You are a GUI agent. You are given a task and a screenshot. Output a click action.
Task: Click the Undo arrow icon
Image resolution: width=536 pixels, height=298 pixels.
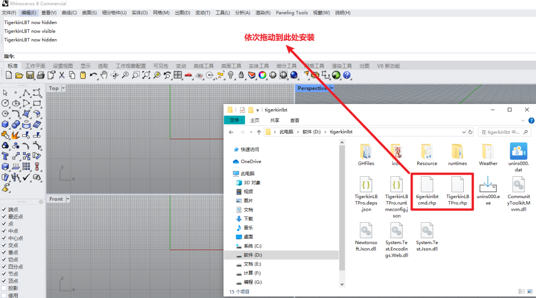coord(93,75)
